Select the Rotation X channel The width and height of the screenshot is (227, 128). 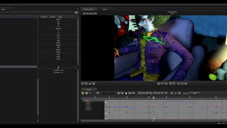click(x=88, y=107)
